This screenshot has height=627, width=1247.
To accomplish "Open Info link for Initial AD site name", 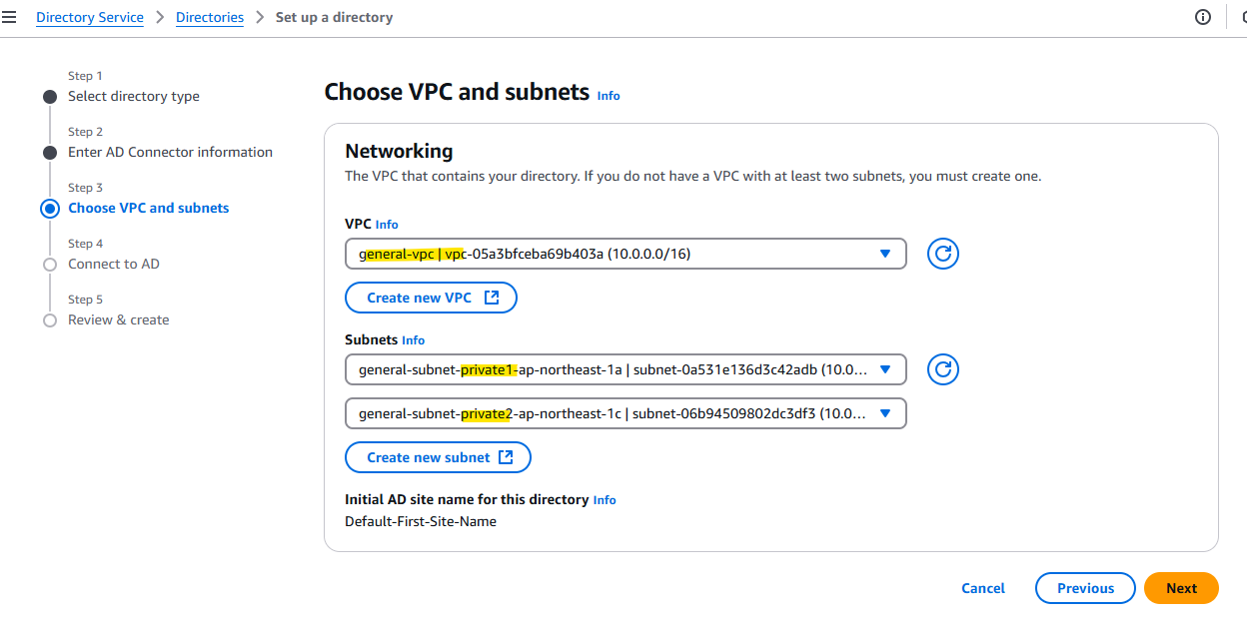I will [605, 500].
